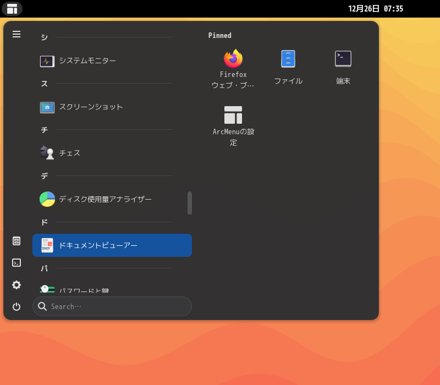
Task: Open pinned ArcMenuの設定
Action: (233, 126)
